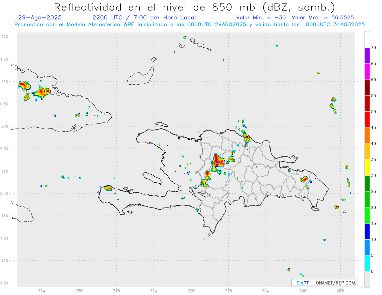
Task: Click the "35" color scale label
Action: click(x=373, y=159)
